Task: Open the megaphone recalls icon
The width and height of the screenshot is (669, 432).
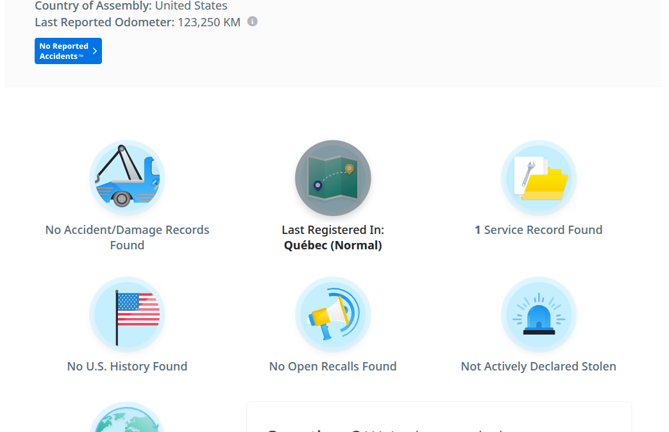Action: click(x=333, y=315)
